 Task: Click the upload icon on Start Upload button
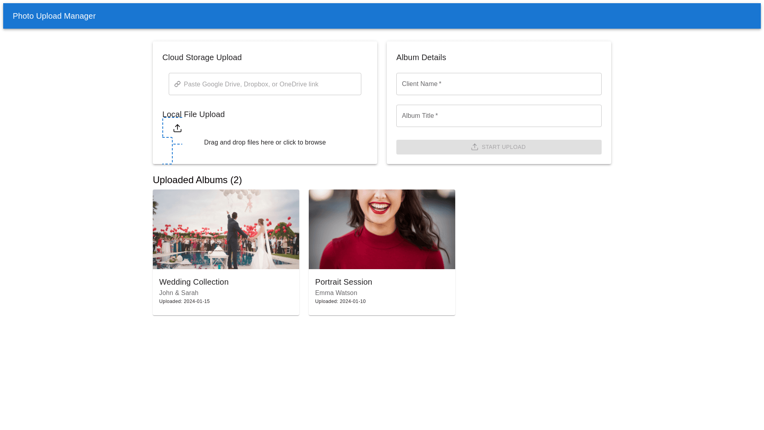(474, 147)
